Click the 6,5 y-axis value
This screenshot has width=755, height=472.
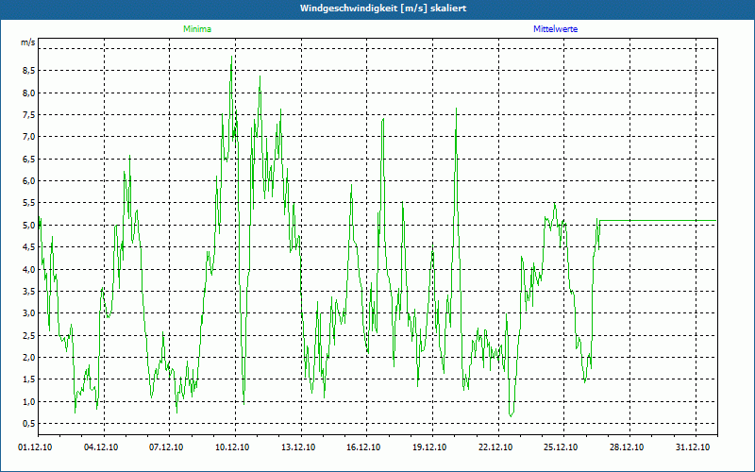click(x=29, y=159)
